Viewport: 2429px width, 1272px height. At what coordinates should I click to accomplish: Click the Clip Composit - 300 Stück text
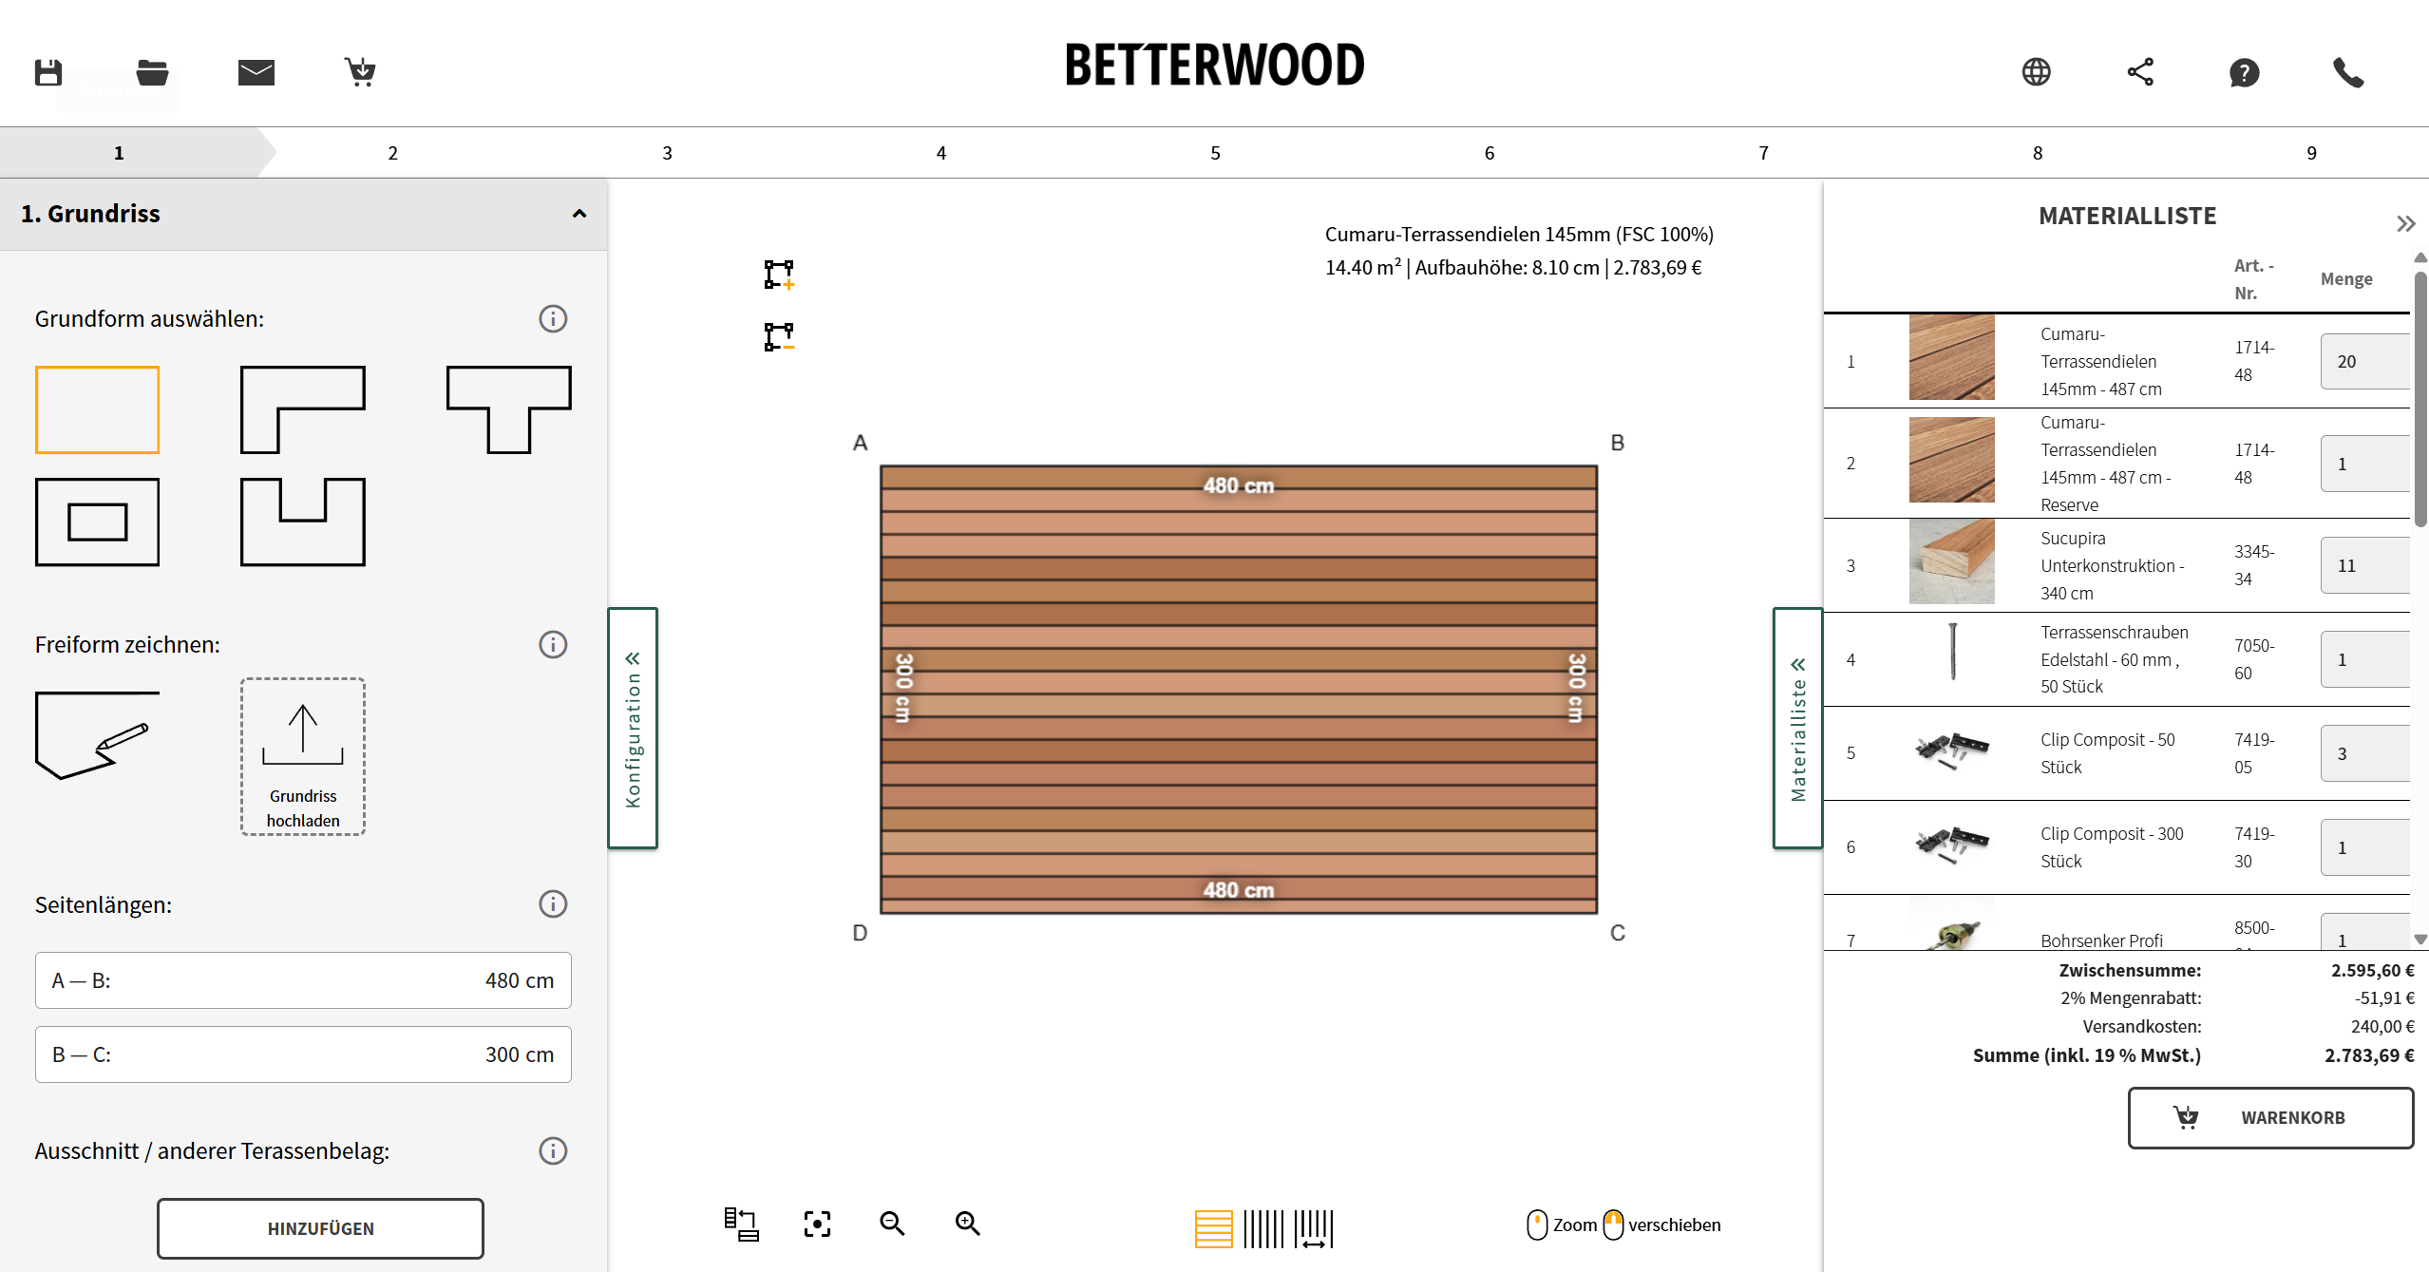pyautogui.click(x=2112, y=846)
